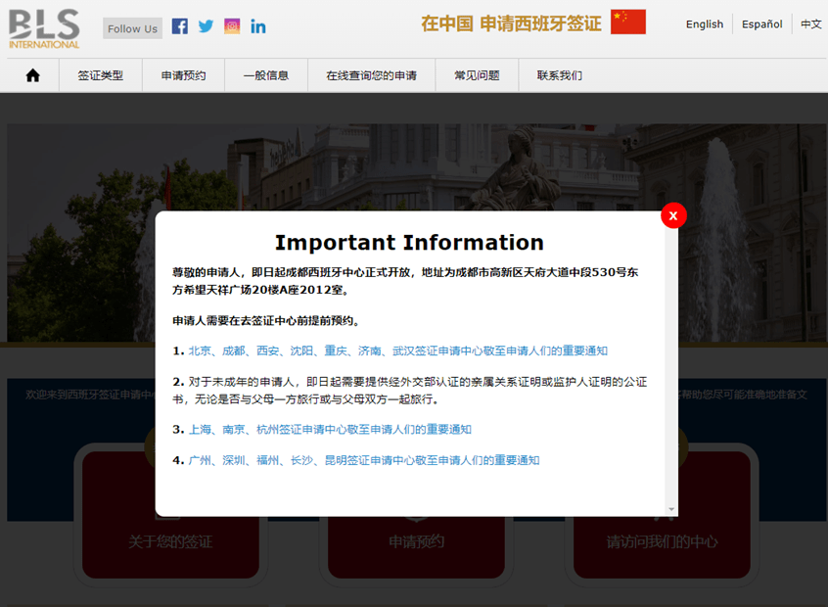
Task: Click the BLS International logo
Action: [x=44, y=27]
